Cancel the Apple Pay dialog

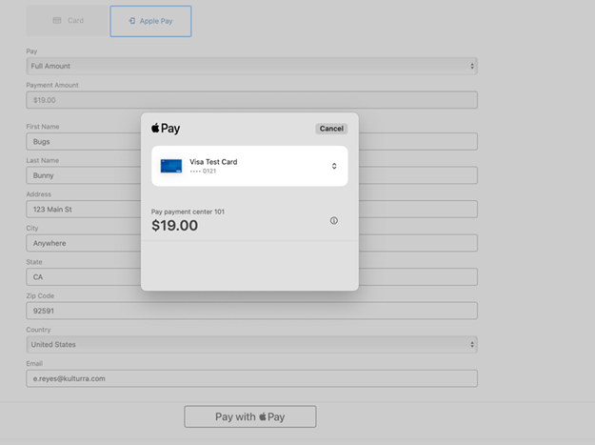tap(331, 129)
